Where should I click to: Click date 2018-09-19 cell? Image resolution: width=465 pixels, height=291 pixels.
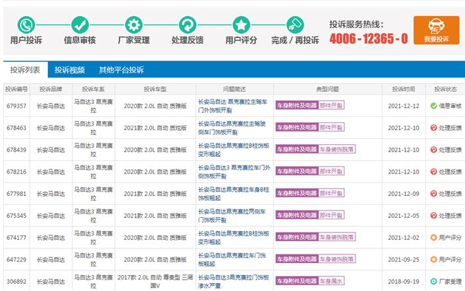point(404,282)
